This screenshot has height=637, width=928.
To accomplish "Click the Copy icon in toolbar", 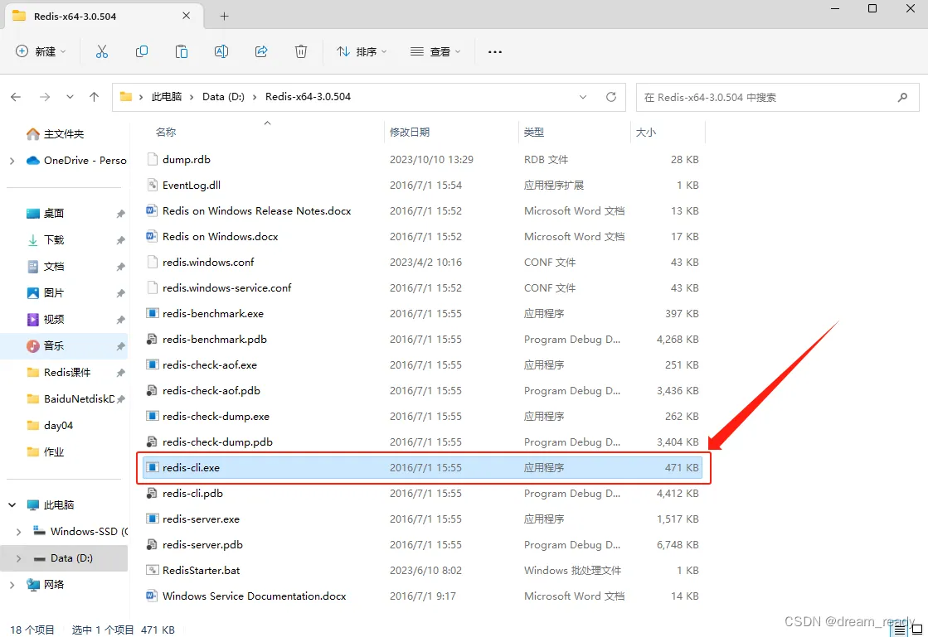I will point(142,52).
